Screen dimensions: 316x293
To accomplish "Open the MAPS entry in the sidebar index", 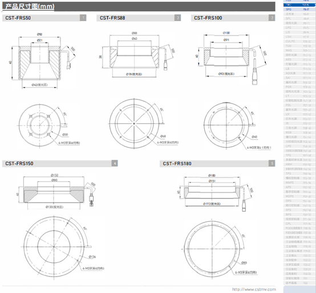I will [x=299, y=183].
